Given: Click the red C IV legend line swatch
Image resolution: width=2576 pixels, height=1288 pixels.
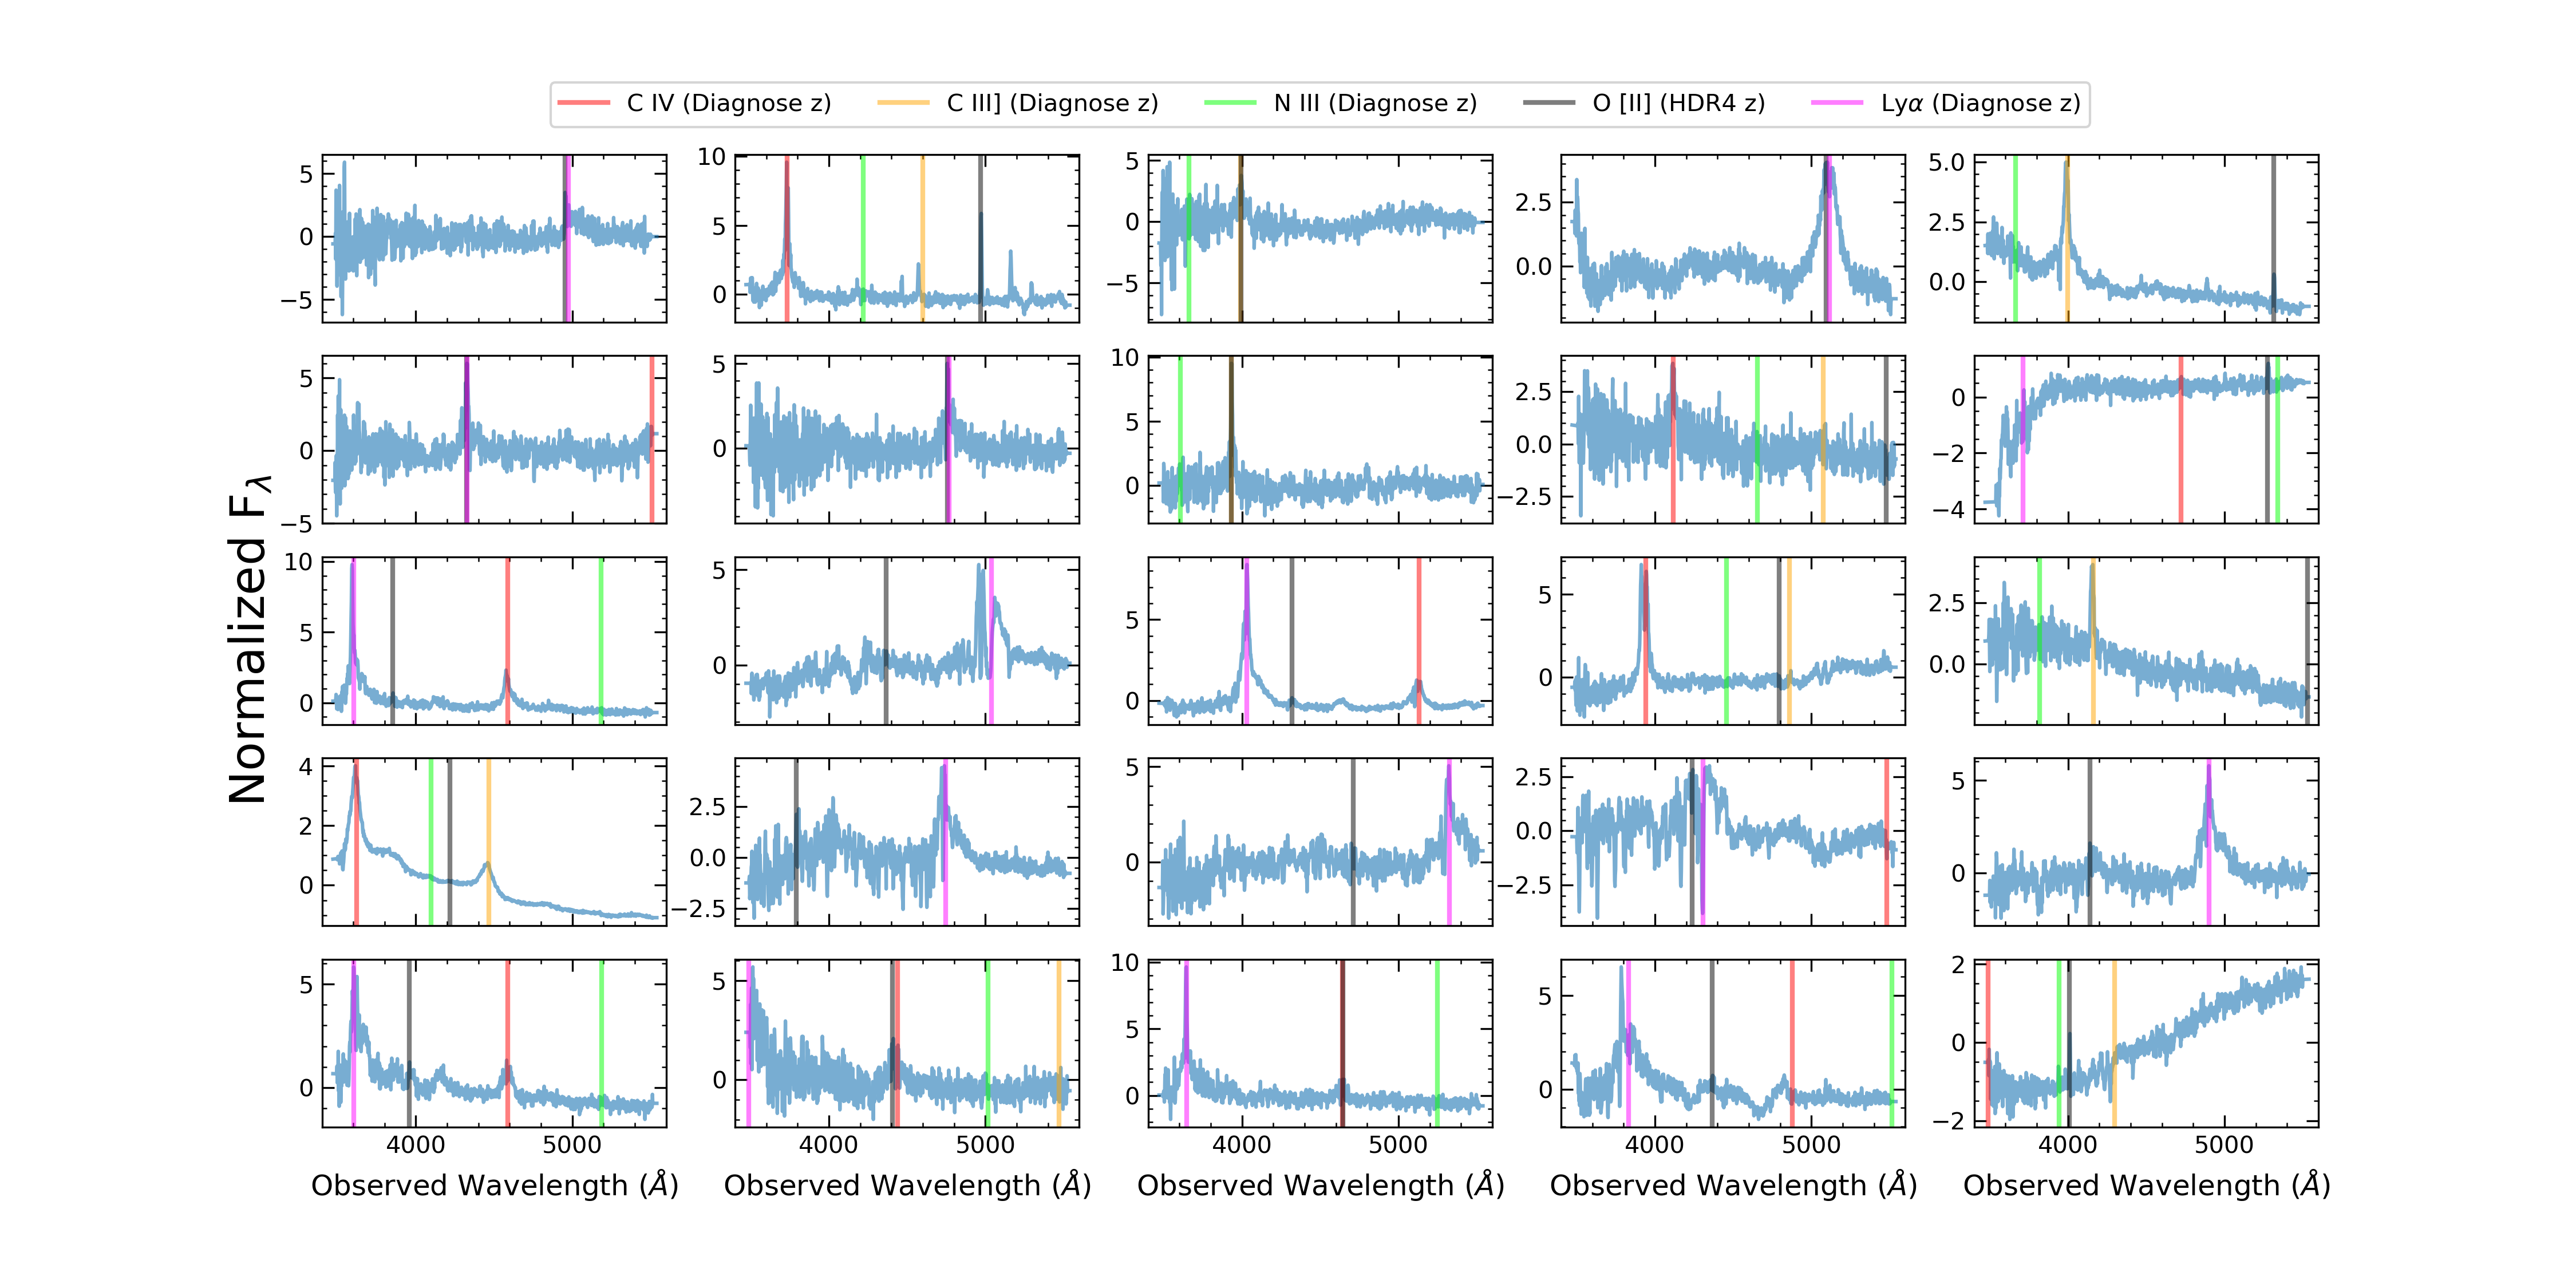Looking at the screenshot, I should 584,103.
